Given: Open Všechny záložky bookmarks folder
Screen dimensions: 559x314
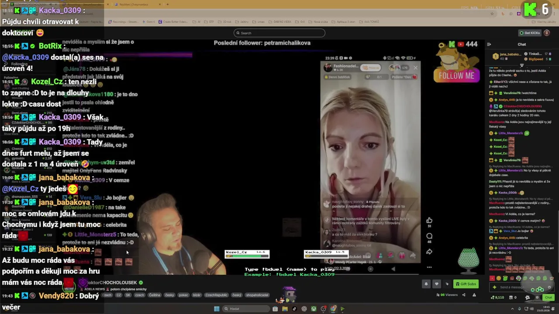Looking at the screenshot, I should [545, 22].
